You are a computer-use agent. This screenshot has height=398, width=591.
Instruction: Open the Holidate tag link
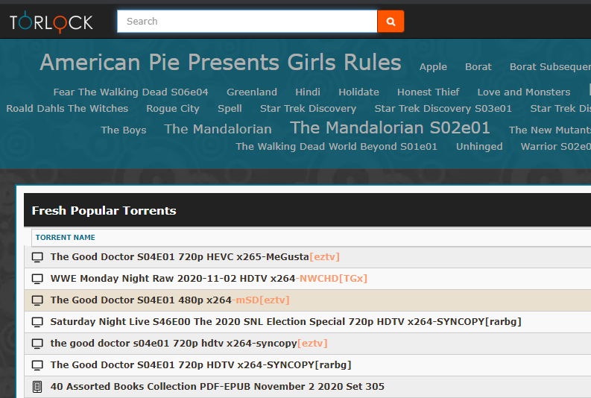[358, 92]
